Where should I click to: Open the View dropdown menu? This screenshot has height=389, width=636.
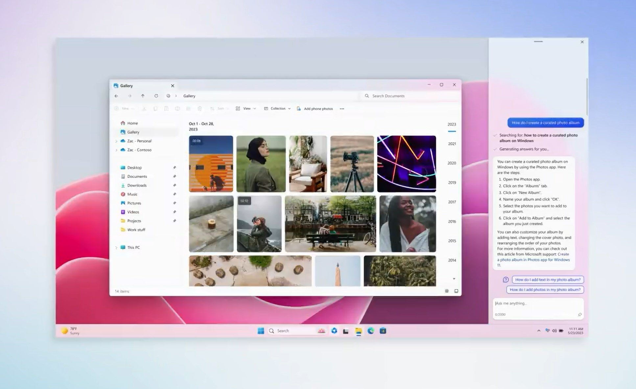pyautogui.click(x=246, y=109)
